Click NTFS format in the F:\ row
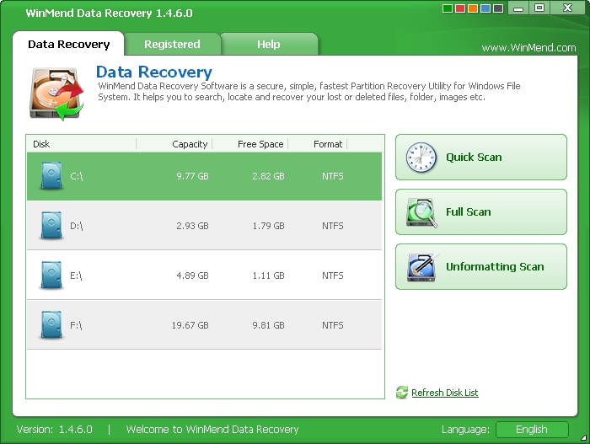Viewport: 590px width, 444px height. (333, 325)
